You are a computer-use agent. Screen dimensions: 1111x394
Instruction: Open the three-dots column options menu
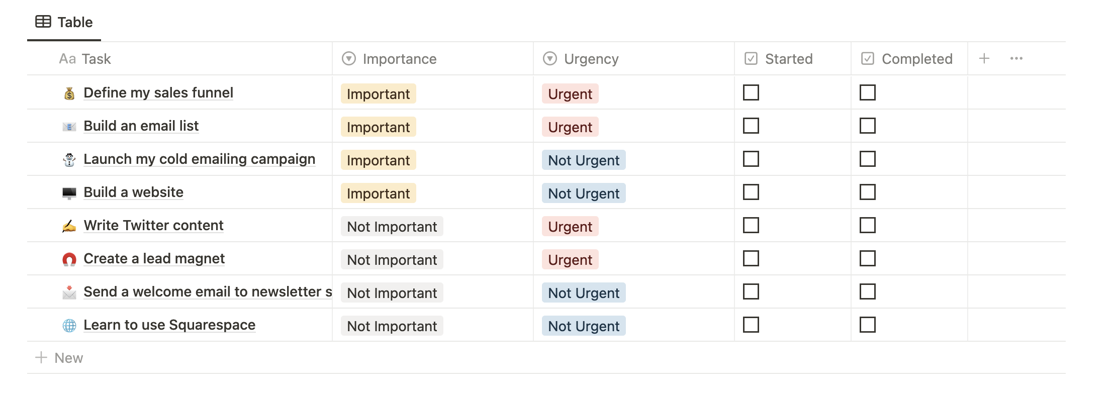1016,59
